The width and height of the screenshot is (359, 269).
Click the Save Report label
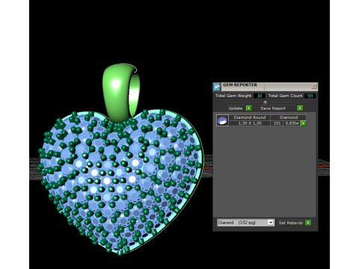273,108
